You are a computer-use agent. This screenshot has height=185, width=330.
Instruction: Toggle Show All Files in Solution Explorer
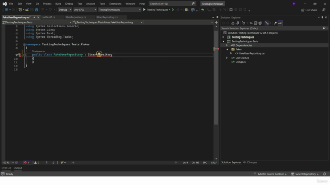(260, 23)
